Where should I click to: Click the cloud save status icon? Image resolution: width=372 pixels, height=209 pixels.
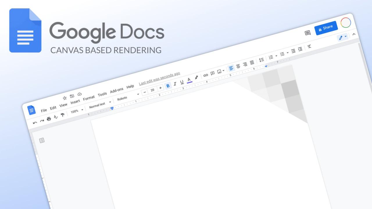pos(79,94)
